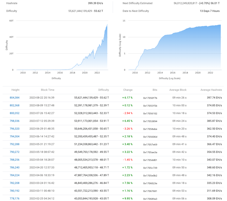Open block height 804,384 details
Image resolution: width=227 pixels, height=201 pixels.
(15, 98)
